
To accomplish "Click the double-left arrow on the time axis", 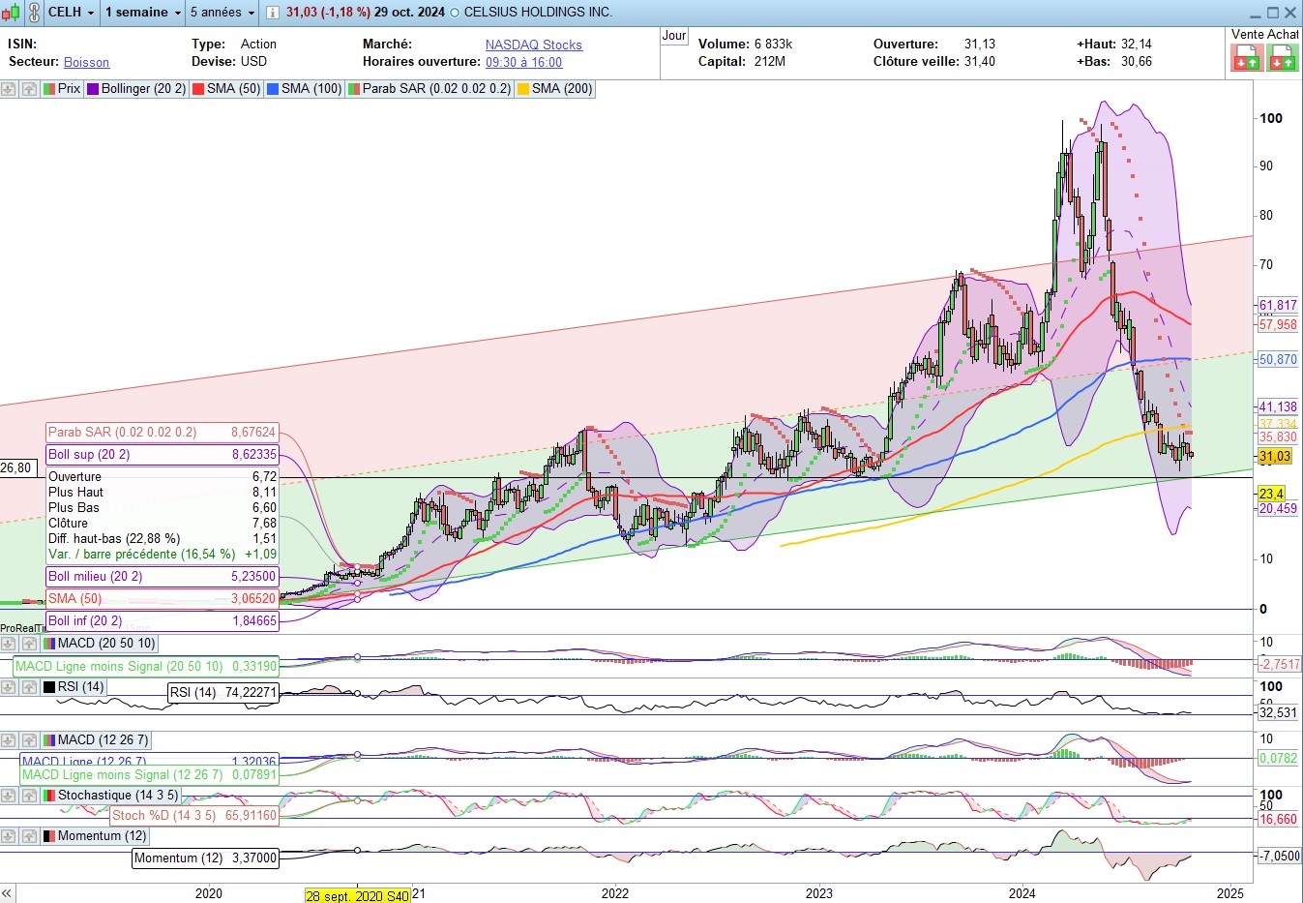I will (8, 893).
